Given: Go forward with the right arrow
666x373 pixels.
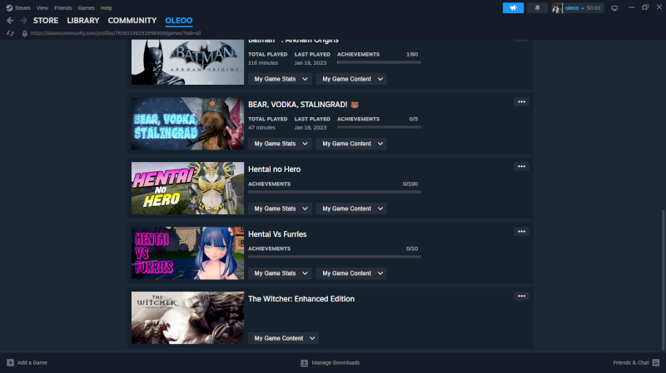Looking at the screenshot, I should point(24,20).
